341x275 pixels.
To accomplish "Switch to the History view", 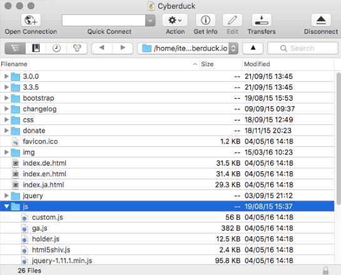I will tap(56, 48).
